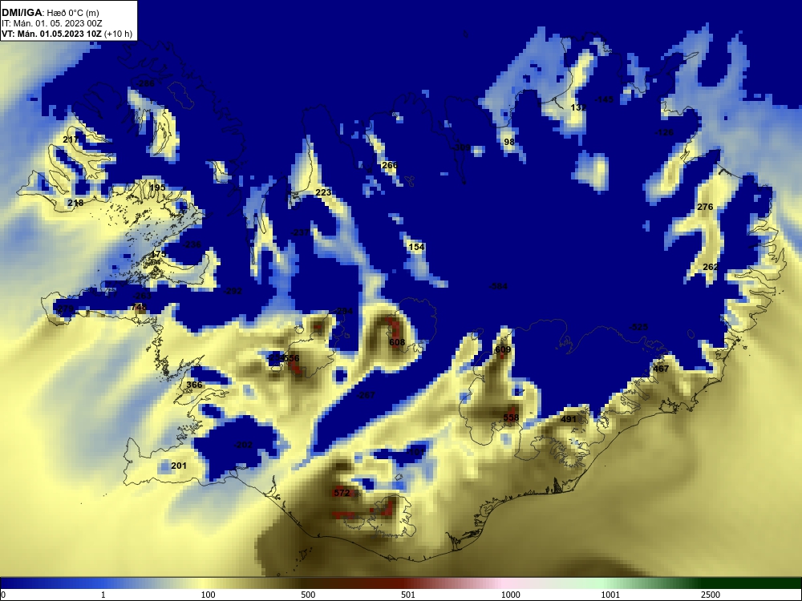Click the legend label 500
This screenshot has height=601, width=802.
click(308, 595)
